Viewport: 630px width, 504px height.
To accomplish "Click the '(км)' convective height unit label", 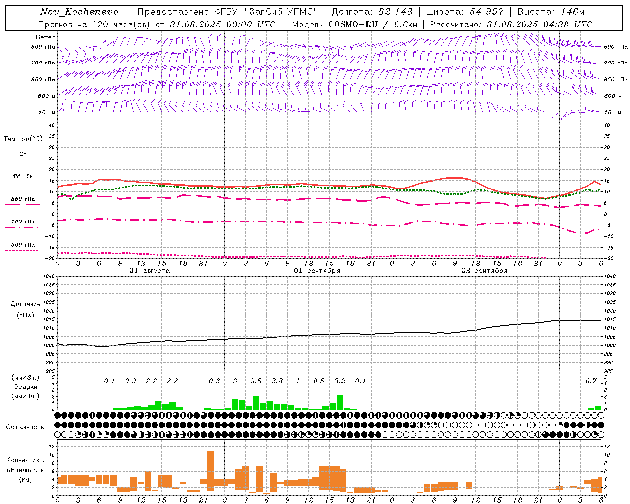I will (x=26, y=479).
